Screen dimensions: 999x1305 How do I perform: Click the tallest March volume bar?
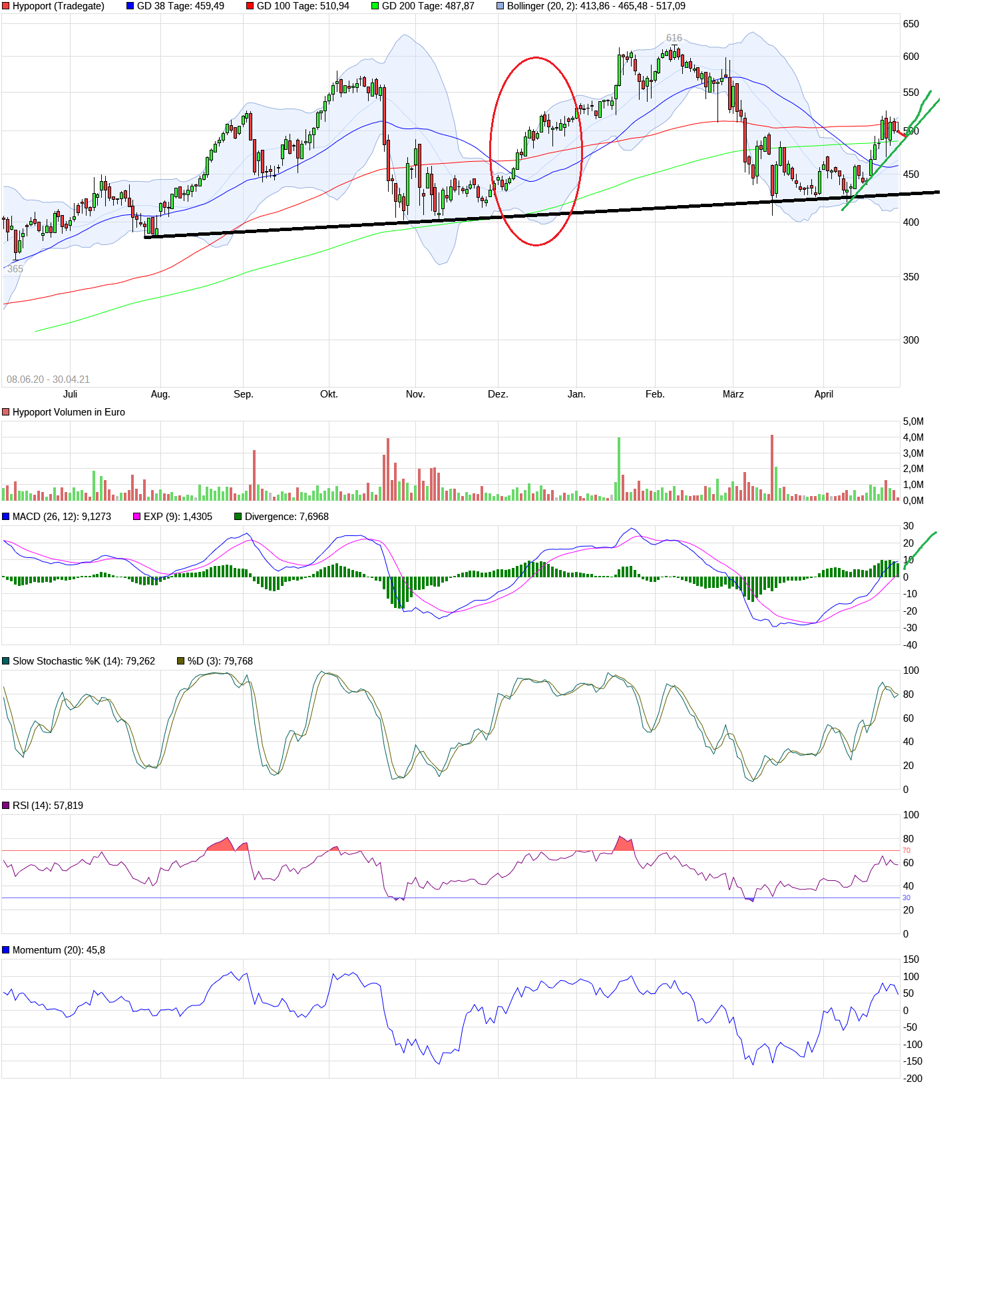(x=772, y=467)
